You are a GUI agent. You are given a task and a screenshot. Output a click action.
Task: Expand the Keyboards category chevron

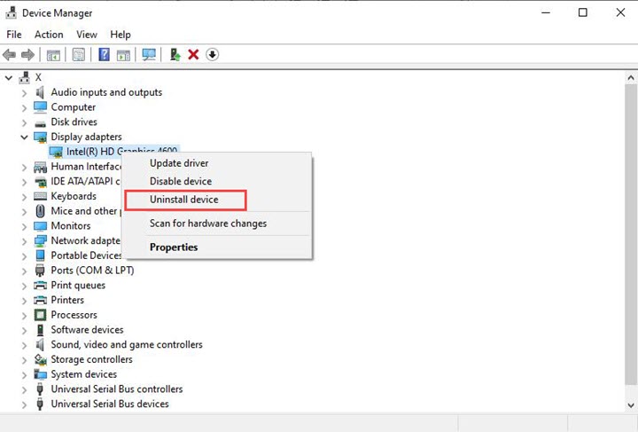click(24, 197)
